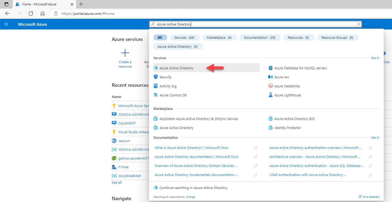Open the Activity log service result
Screen dimensions: 392x202
168,86
